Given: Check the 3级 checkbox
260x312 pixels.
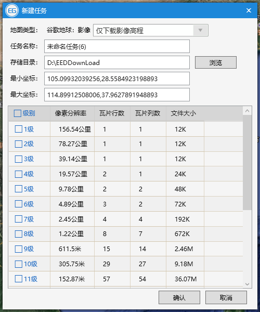Looking at the screenshot, I should pyautogui.click(x=19, y=159).
